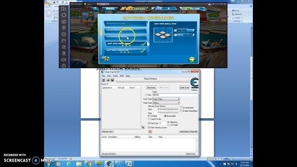Click the green arrow next button in game
This screenshot has height=167, width=297.
(x=192, y=60)
